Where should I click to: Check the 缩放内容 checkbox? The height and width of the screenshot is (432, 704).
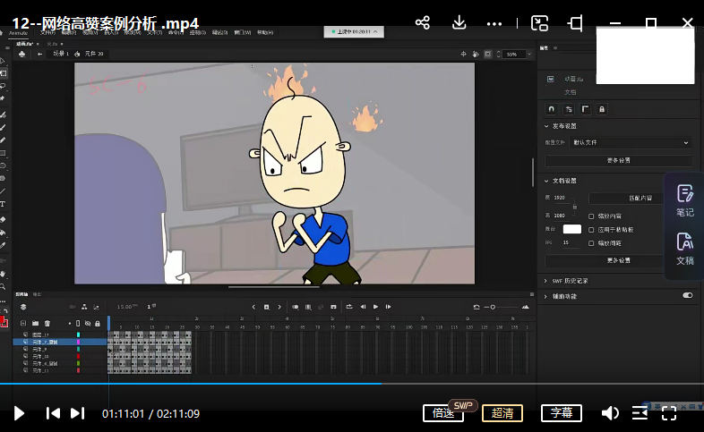click(x=591, y=216)
